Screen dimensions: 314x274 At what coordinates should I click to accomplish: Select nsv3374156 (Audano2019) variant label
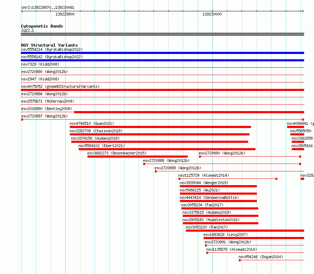coord(95,138)
